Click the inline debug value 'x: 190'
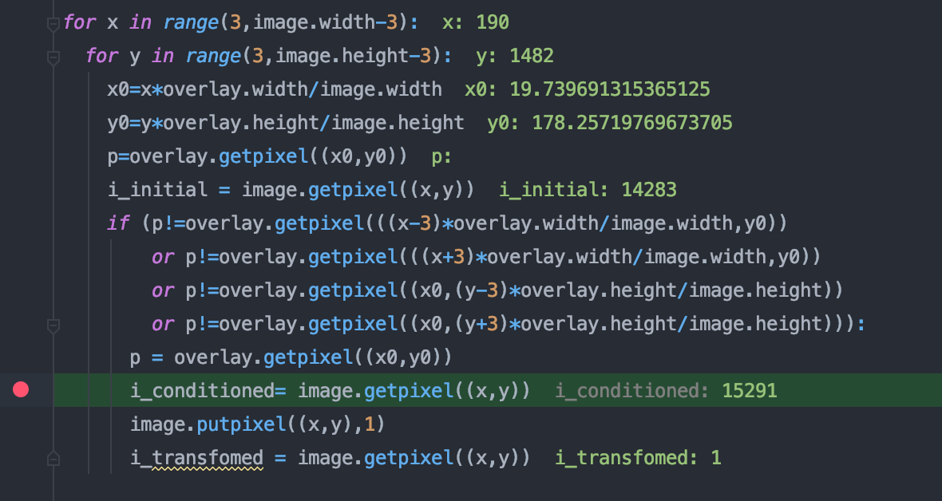The width and height of the screenshot is (942, 501). [x=476, y=22]
